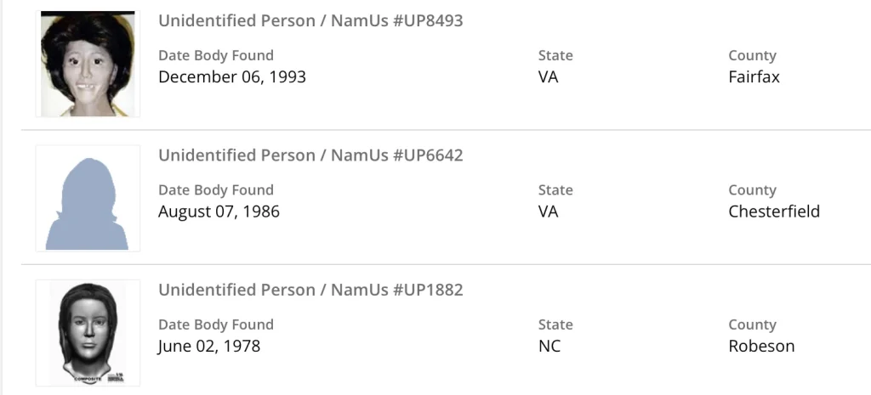Open Unidentified Person / NamUs #UP6642 heading
This screenshot has height=395, width=871.
(310, 155)
